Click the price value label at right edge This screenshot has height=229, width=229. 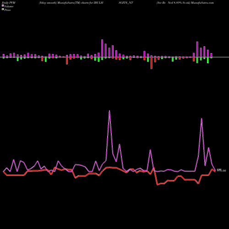(221, 170)
